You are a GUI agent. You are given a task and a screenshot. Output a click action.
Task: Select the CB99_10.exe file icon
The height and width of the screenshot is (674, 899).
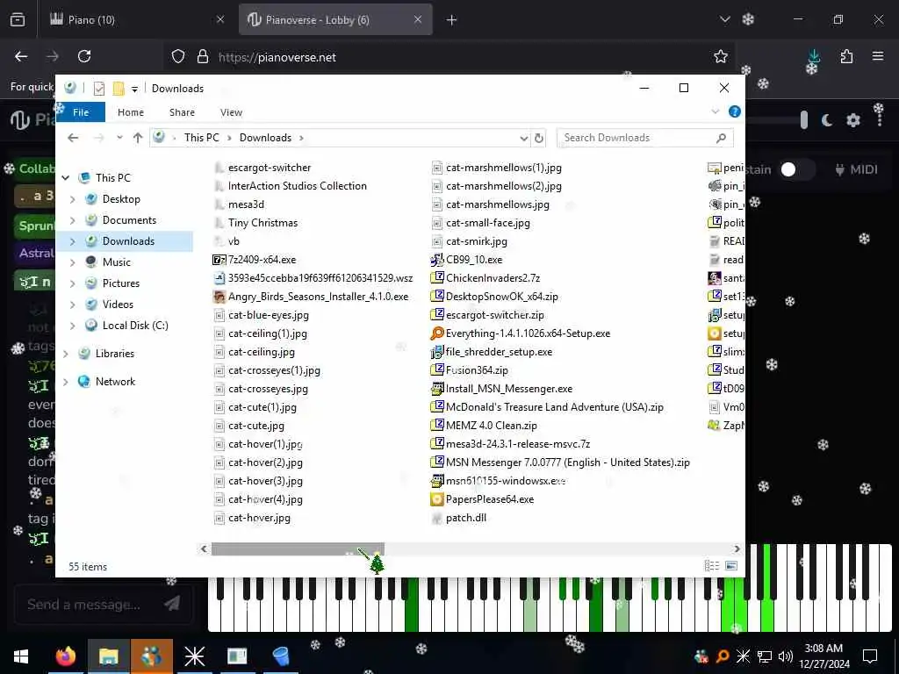(x=437, y=260)
